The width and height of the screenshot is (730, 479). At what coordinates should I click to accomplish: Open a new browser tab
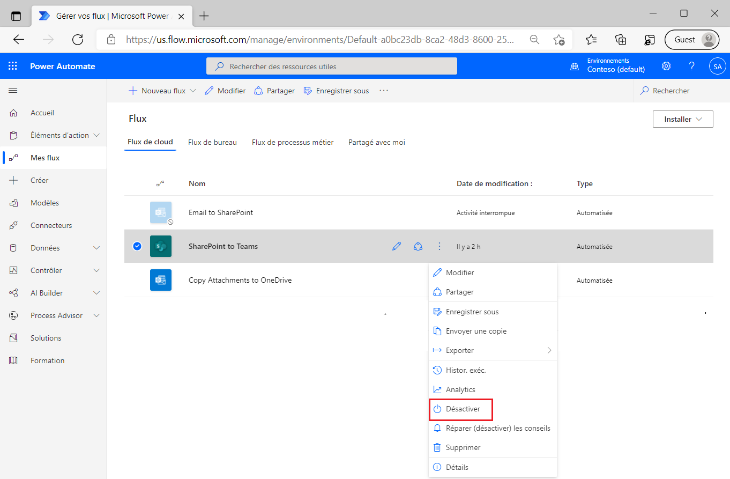point(204,16)
